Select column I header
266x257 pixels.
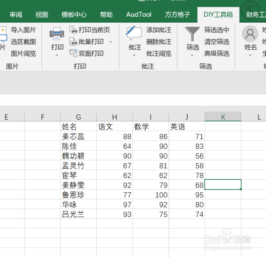[x=151, y=117]
